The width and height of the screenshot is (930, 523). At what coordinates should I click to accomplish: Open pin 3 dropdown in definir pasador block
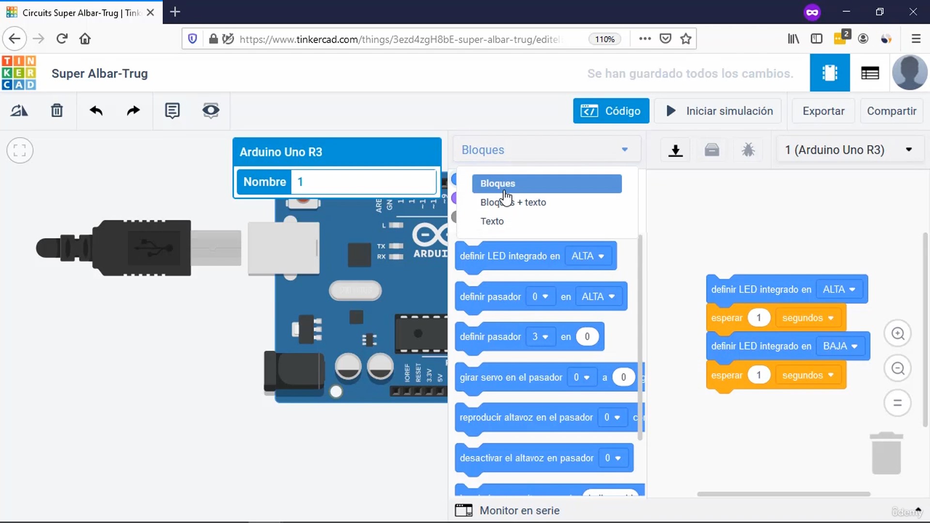click(x=540, y=337)
